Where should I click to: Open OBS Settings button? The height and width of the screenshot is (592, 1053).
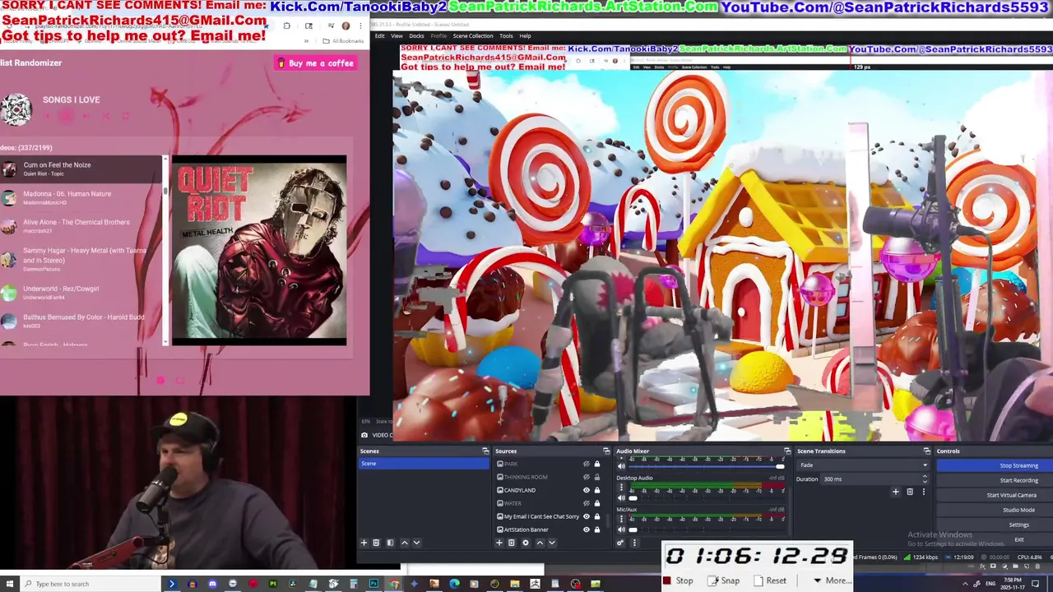coord(995,525)
